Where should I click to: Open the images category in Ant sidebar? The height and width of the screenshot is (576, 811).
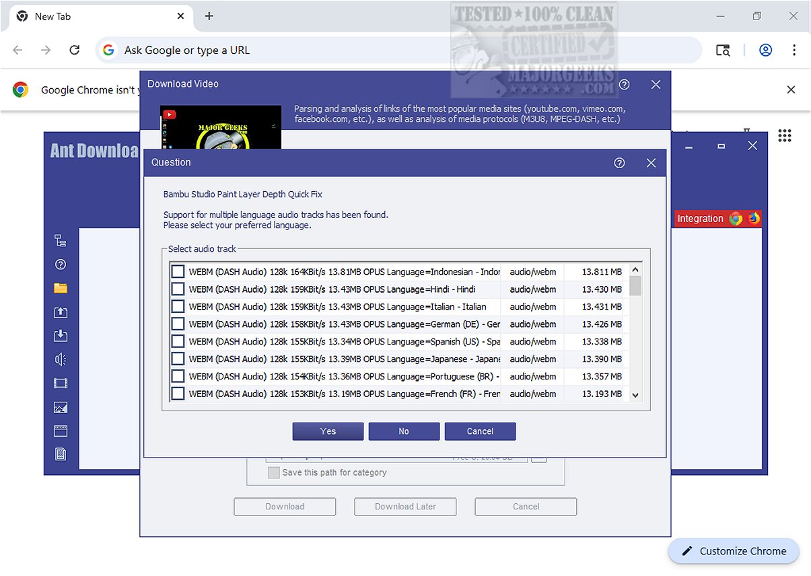(61, 407)
